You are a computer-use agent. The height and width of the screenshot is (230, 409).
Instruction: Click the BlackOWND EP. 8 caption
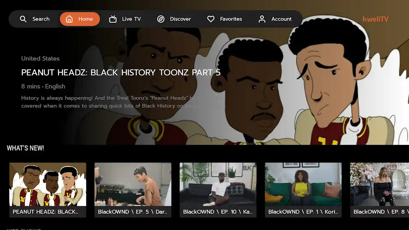(381, 212)
